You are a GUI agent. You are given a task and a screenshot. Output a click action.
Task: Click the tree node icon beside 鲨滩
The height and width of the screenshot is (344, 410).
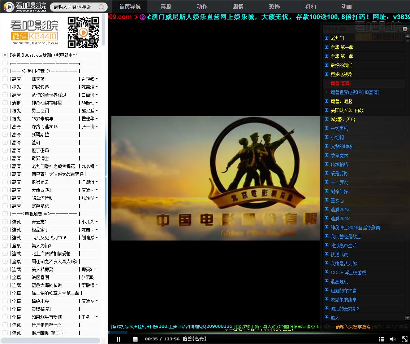[5, 142]
